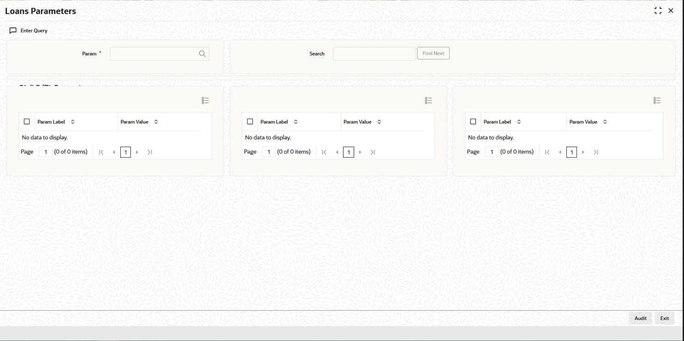Image resolution: width=684 pixels, height=341 pixels.
Task: Sort Param Value column in left grid
Action: (156, 122)
